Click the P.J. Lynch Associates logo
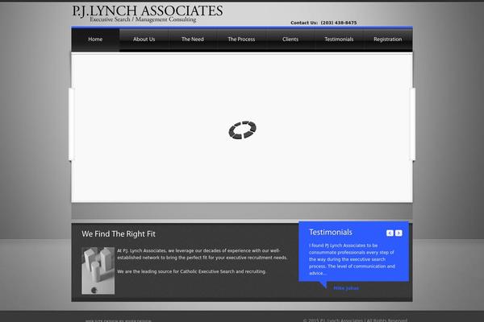484x322 pixels. click(148, 14)
